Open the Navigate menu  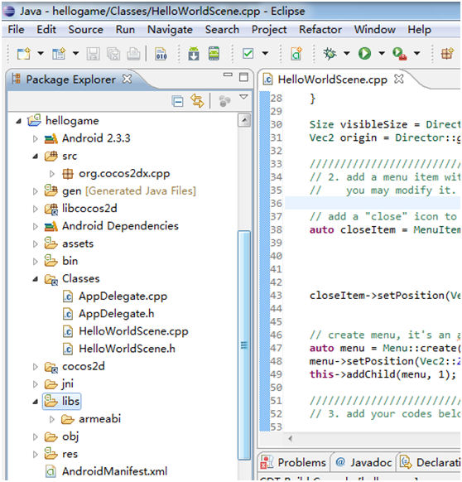[x=170, y=30]
